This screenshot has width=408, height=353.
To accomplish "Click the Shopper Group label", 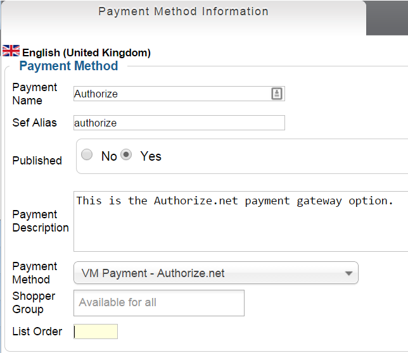I will point(34,302).
